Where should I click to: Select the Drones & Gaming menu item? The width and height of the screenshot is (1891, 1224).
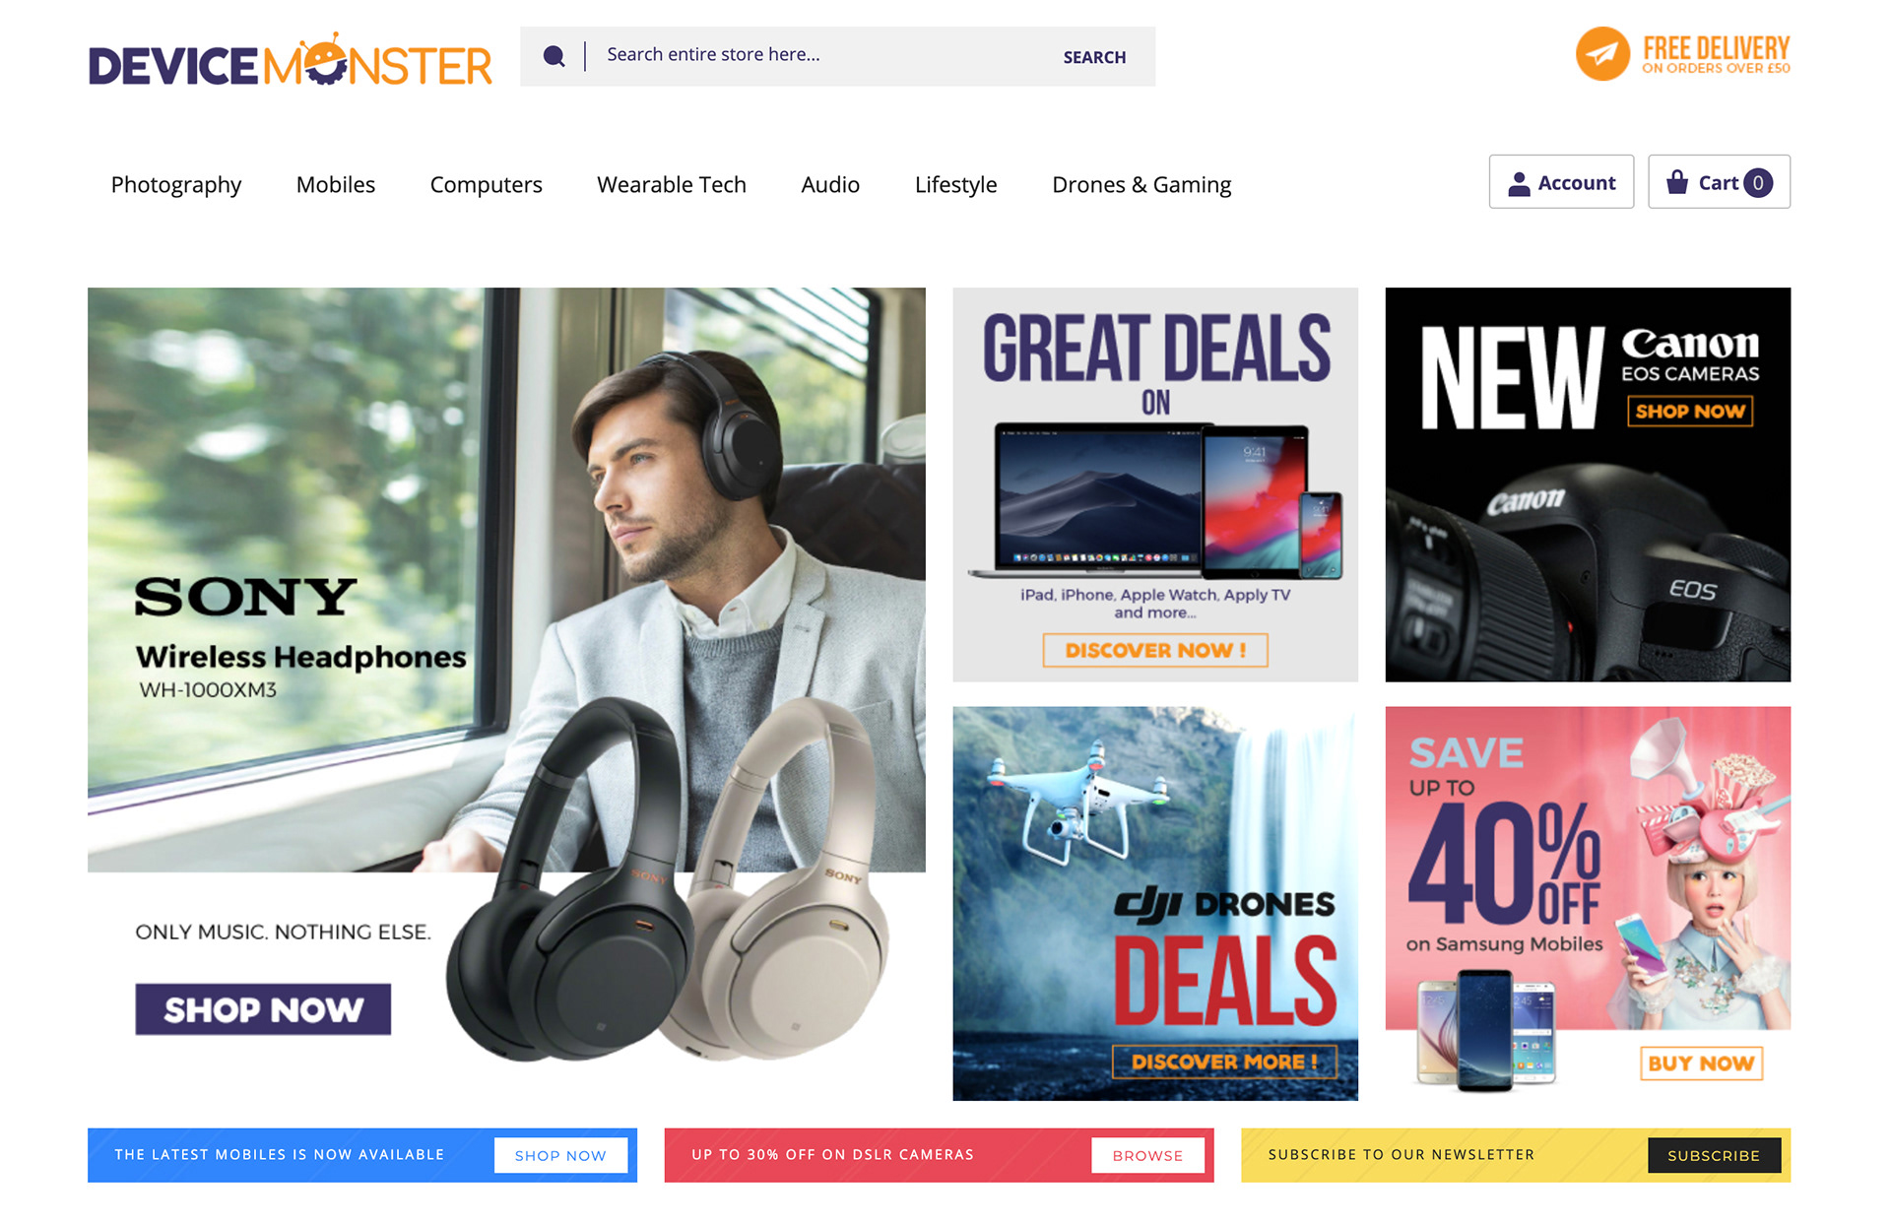[x=1141, y=185]
